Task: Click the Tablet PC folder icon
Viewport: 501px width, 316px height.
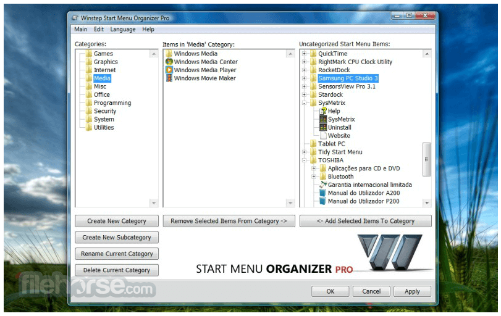Action: 313,144
